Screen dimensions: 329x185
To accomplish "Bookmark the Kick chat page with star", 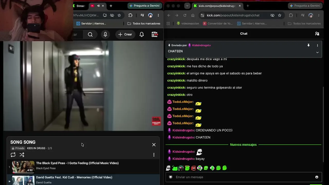I will pos(280,15).
